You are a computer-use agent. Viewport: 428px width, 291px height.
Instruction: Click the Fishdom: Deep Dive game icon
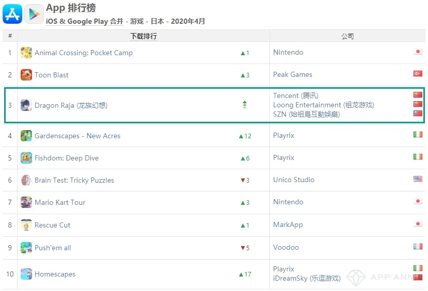[x=26, y=158]
